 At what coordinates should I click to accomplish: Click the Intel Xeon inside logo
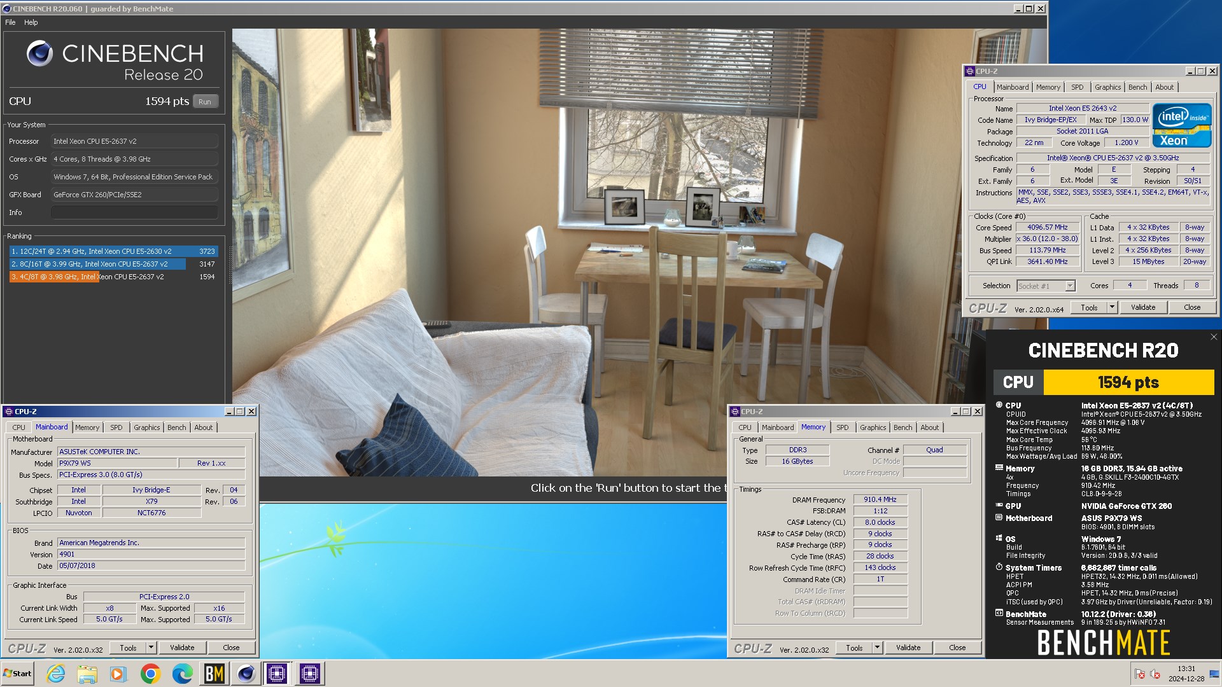click(1182, 125)
